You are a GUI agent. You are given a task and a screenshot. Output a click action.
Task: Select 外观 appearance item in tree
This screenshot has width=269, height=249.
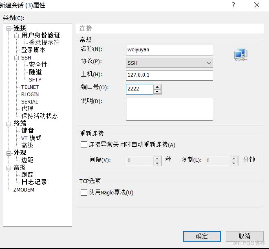(20, 153)
